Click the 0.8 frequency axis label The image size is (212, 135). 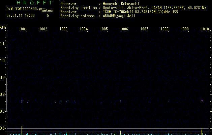3,94
